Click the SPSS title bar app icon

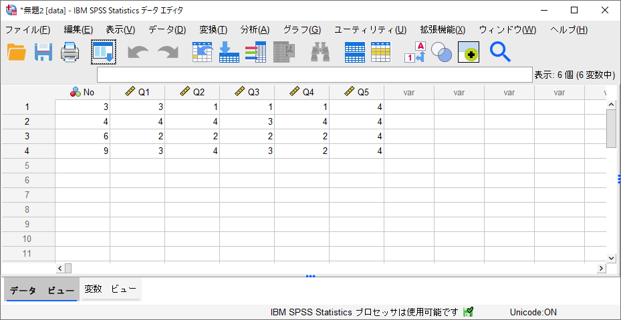[x=11, y=10]
